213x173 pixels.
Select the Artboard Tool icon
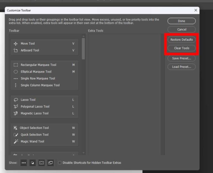pos(16,50)
